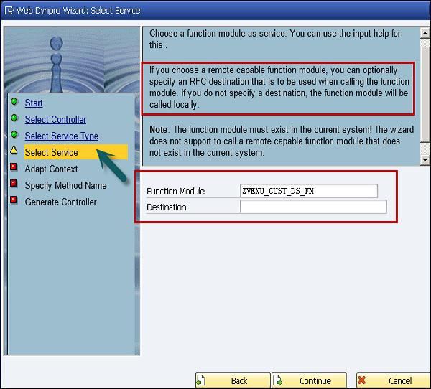Screen dimensions: 431x389
Task: Click Continue to proceed
Action: (x=309, y=380)
